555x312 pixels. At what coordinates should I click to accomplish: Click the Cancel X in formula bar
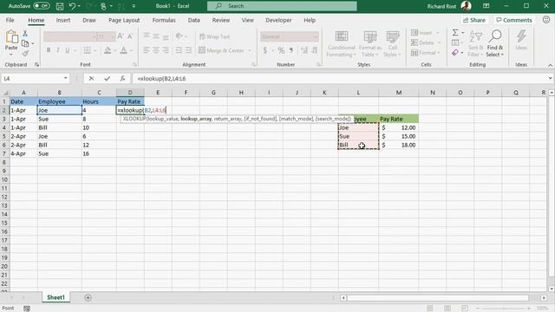tap(91, 79)
